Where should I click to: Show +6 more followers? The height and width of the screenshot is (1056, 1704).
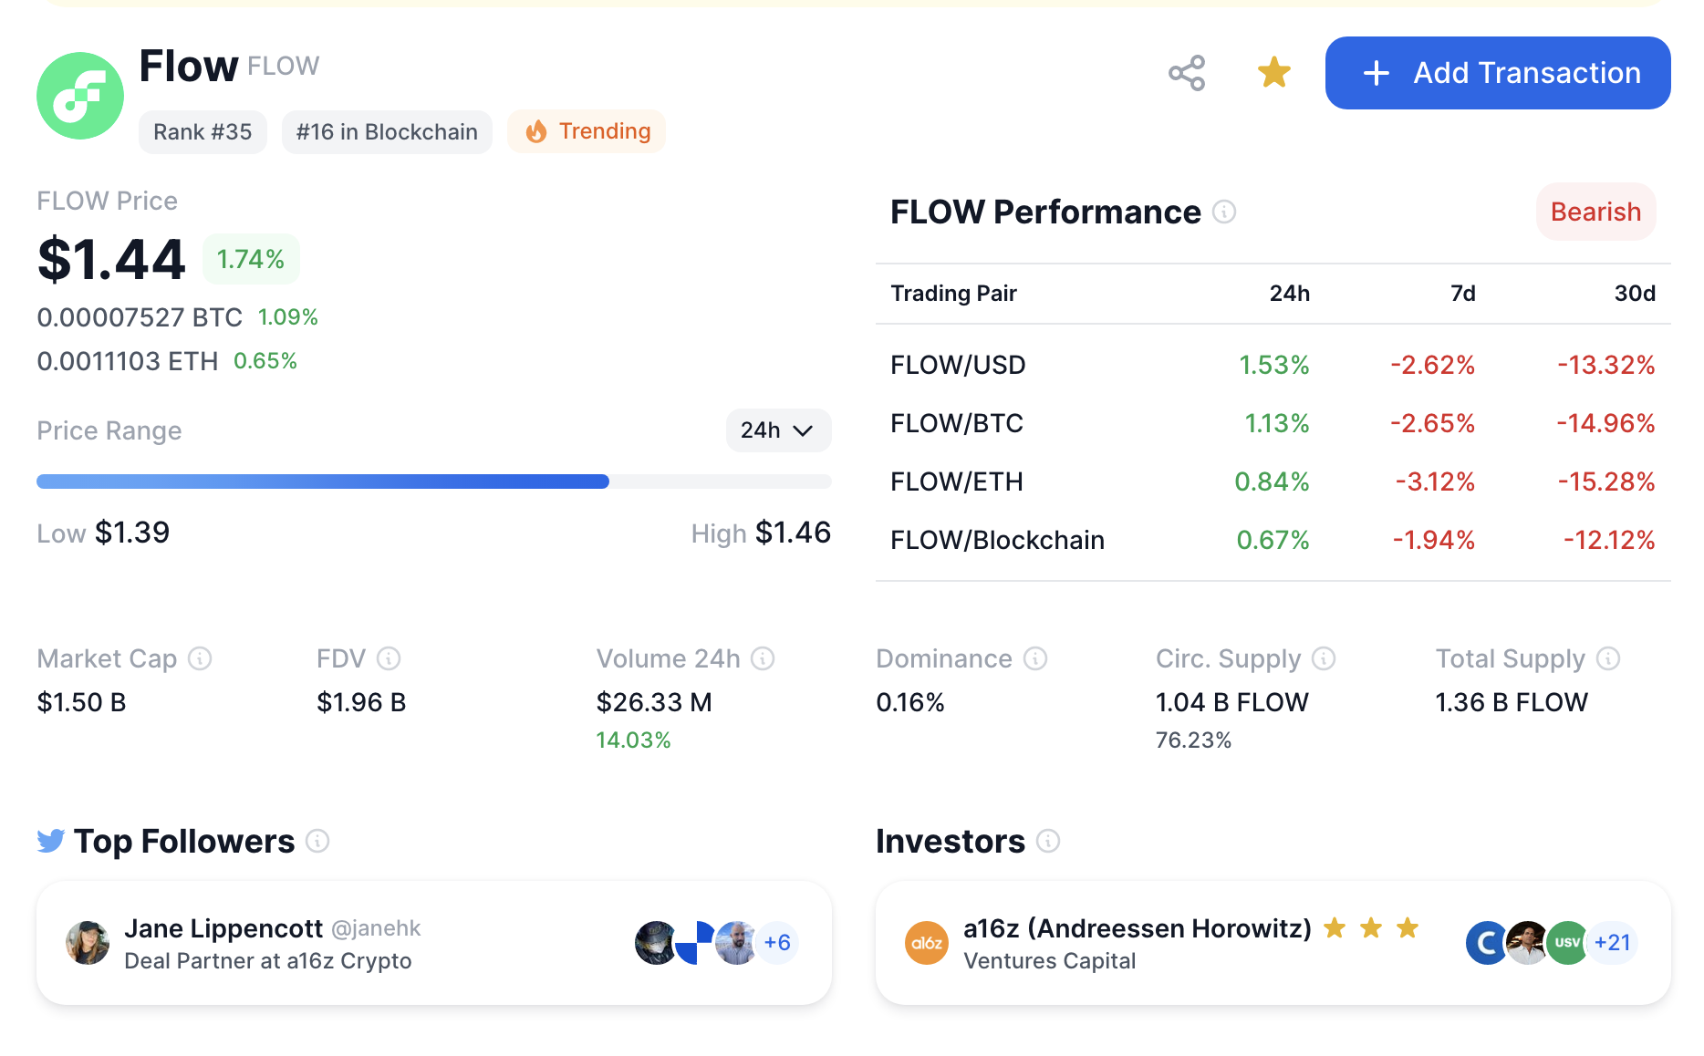coord(777,943)
